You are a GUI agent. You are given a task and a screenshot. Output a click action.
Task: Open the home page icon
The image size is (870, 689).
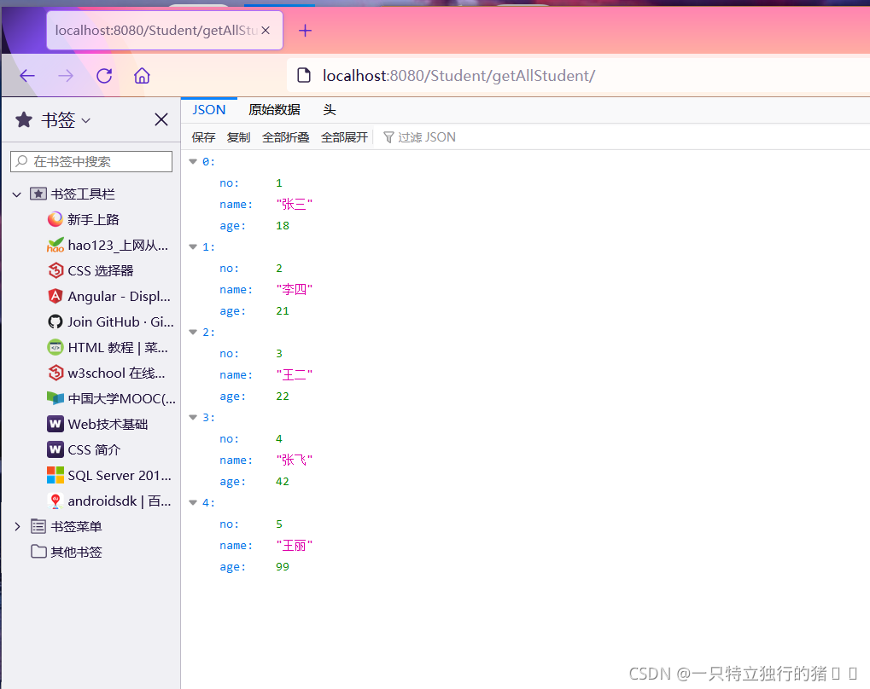(142, 75)
